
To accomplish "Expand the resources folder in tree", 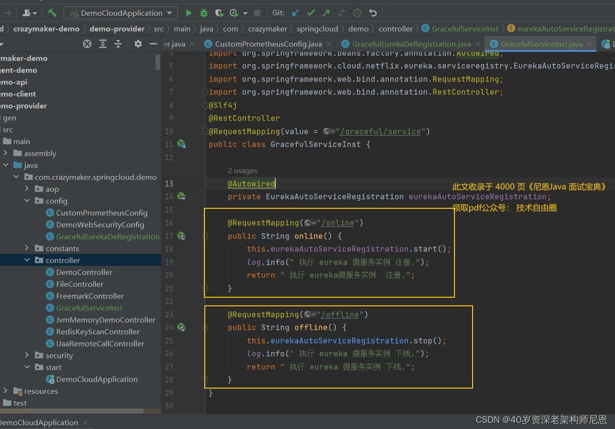I will [6, 391].
